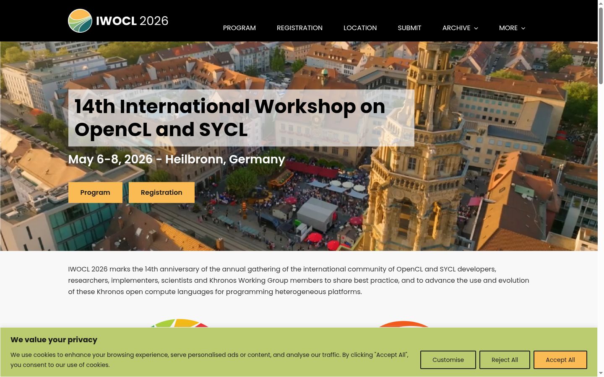Open the Program menu item
Image resolution: width=604 pixels, height=377 pixels.
click(240, 28)
